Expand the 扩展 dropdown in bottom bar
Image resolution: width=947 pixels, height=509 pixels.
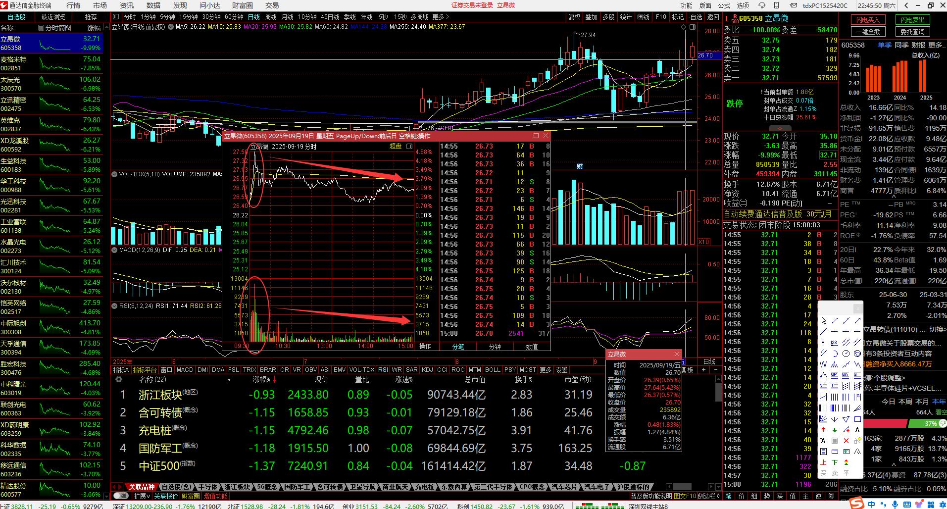(x=142, y=496)
